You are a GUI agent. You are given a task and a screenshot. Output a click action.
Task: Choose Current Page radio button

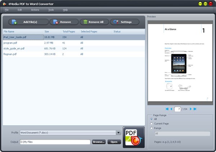click(x=151, y=124)
